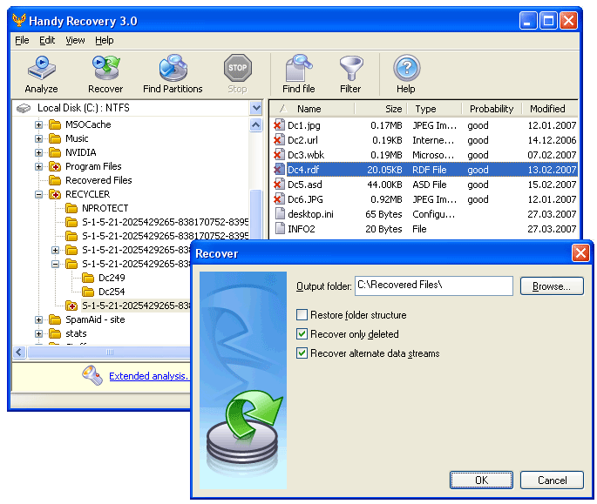Click the Dc1.jpg deleted file icon
This screenshot has height=504, width=597.
[279, 125]
